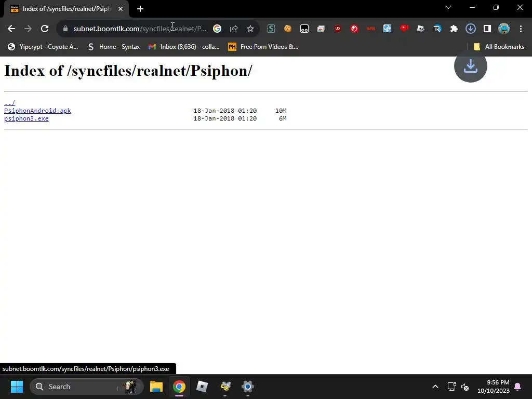This screenshot has width=532, height=399.
Task: Open the parent directory ../ link
Action: tap(9, 103)
